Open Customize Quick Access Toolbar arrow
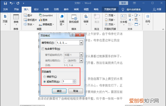The height and width of the screenshot is (106, 166). pyautogui.click(x=24, y=3)
